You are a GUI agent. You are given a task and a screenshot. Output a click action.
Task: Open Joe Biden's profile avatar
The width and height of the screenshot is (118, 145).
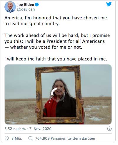(10, 7)
